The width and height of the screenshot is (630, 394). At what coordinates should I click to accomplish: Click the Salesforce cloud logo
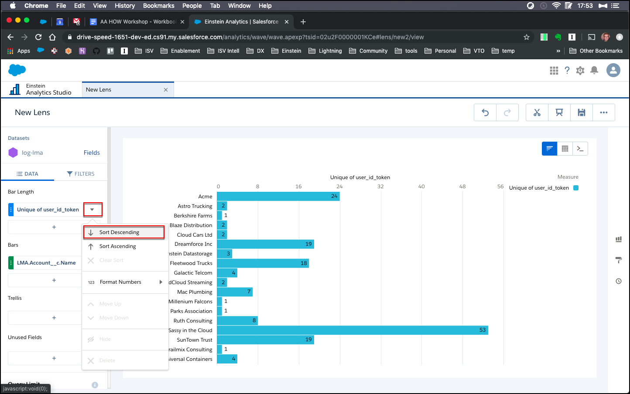17,70
